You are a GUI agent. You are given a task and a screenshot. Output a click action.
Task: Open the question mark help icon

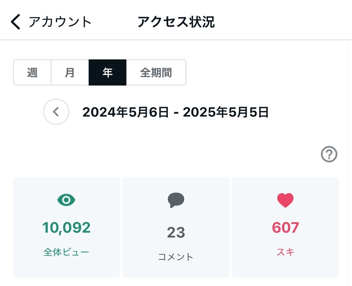329,154
